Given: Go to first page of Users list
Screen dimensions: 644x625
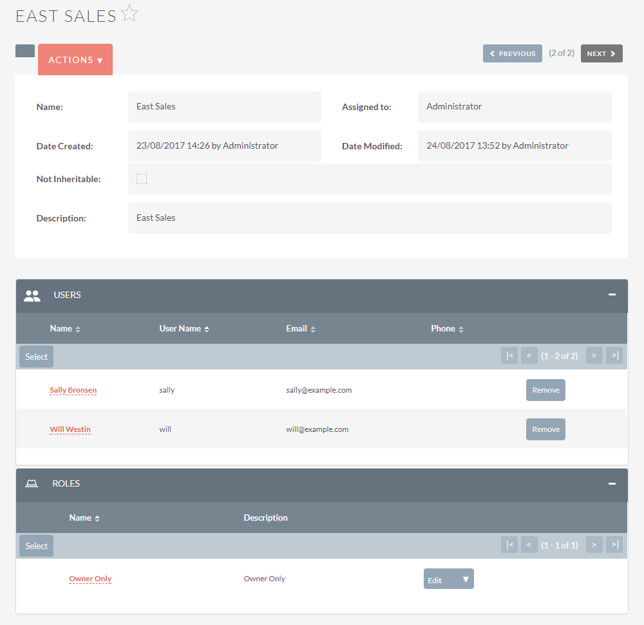Looking at the screenshot, I should tap(509, 356).
